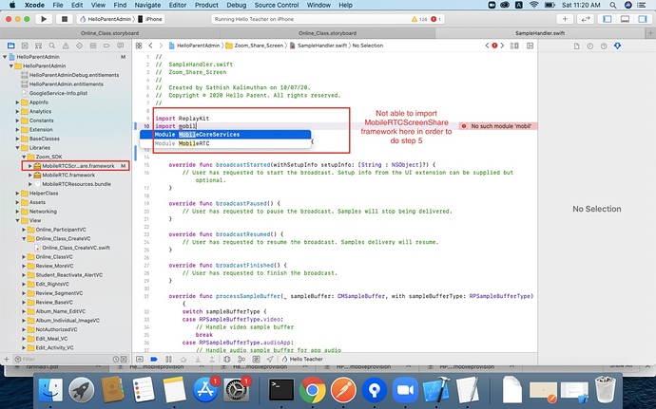Jump to the next issue arrow

coord(502,46)
